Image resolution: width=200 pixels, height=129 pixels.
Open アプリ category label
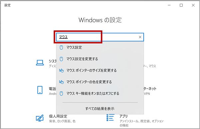(x=123, y=116)
